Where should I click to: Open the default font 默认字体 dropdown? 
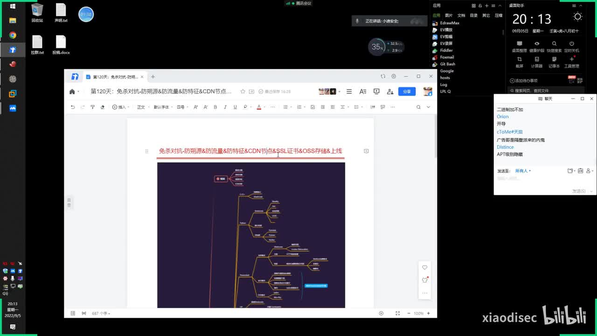pos(163,107)
